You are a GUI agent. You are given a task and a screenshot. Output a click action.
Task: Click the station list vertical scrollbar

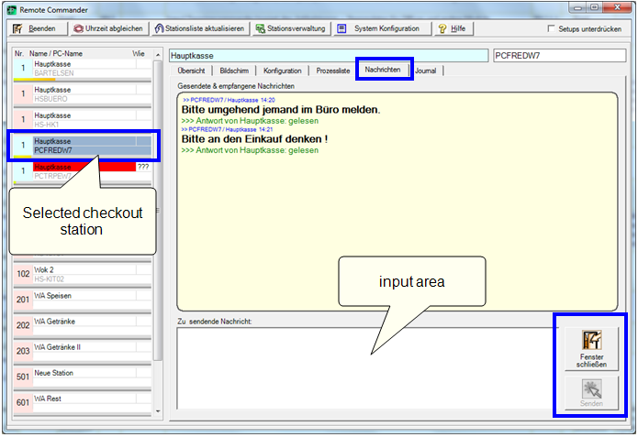point(158,229)
